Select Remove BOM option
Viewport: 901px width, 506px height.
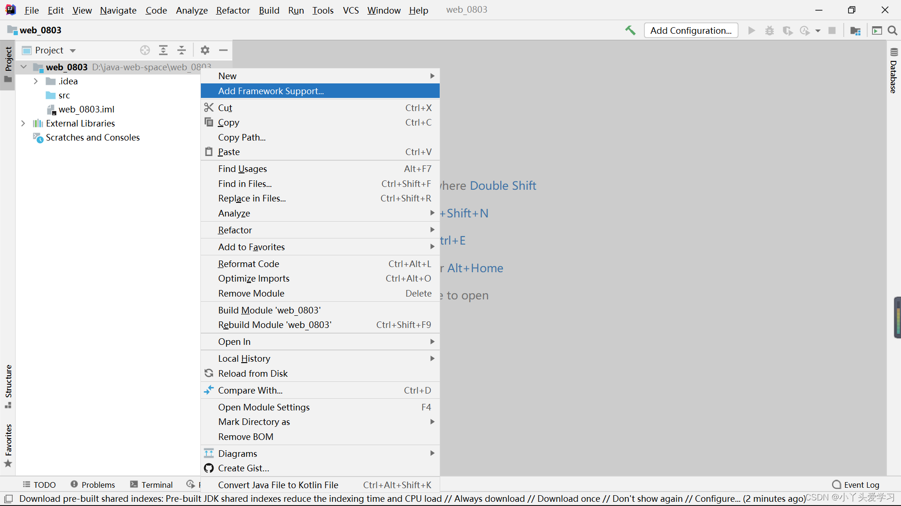coord(320,437)
